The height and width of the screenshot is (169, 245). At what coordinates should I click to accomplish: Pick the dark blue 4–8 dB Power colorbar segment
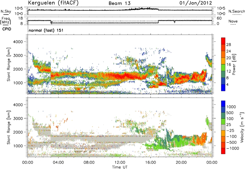tap(223, 81)
